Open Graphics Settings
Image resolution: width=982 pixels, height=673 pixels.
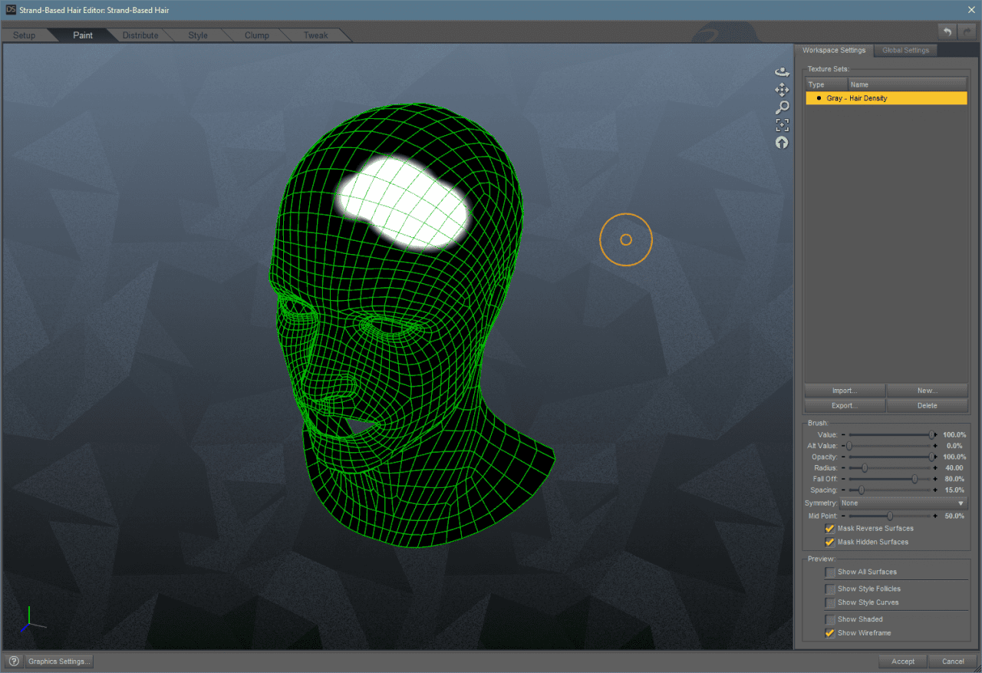point(58,661)
